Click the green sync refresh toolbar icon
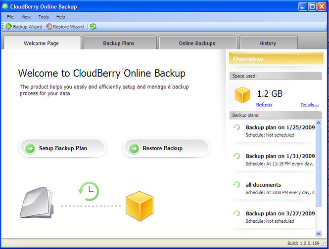Image resolution: width=329 pixels, height=249 pixels. 93,27
